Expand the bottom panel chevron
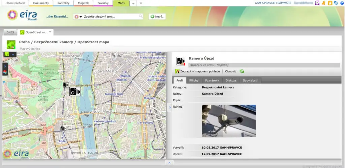The height and width of the screenshot is (168, 345). click(169, 163)
